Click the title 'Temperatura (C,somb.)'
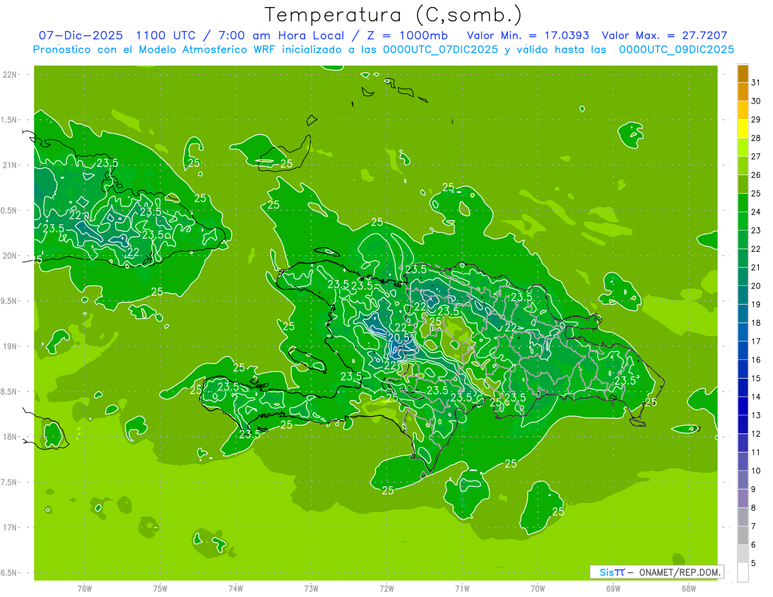The height and width of the screenshot is (597, 773). point(394,15)
